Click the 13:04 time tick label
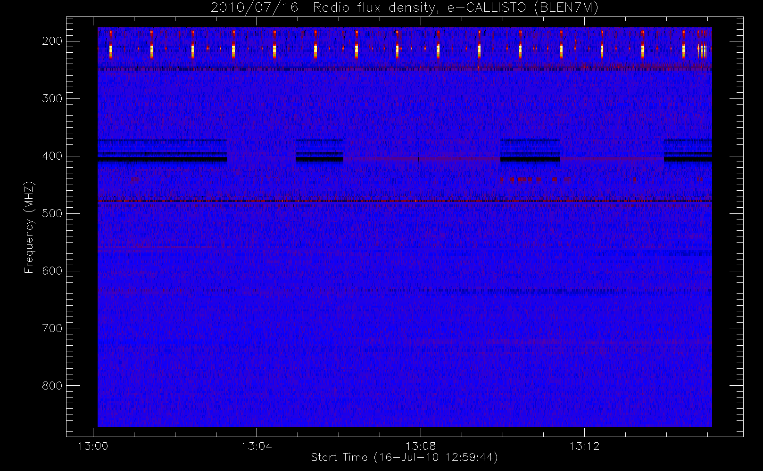 (257, 446)
